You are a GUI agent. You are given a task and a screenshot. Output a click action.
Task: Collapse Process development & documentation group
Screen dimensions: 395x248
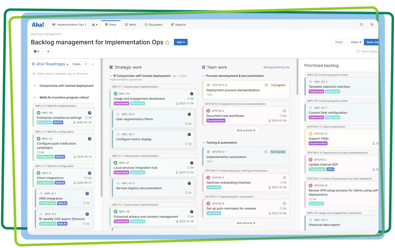pyautogui.click(x=204, y=76)
